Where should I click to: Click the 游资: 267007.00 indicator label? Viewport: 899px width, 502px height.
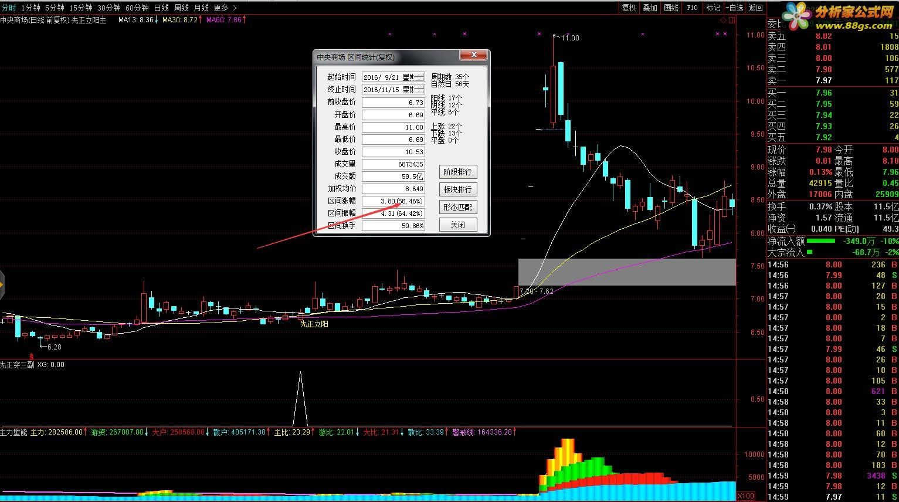119,432
